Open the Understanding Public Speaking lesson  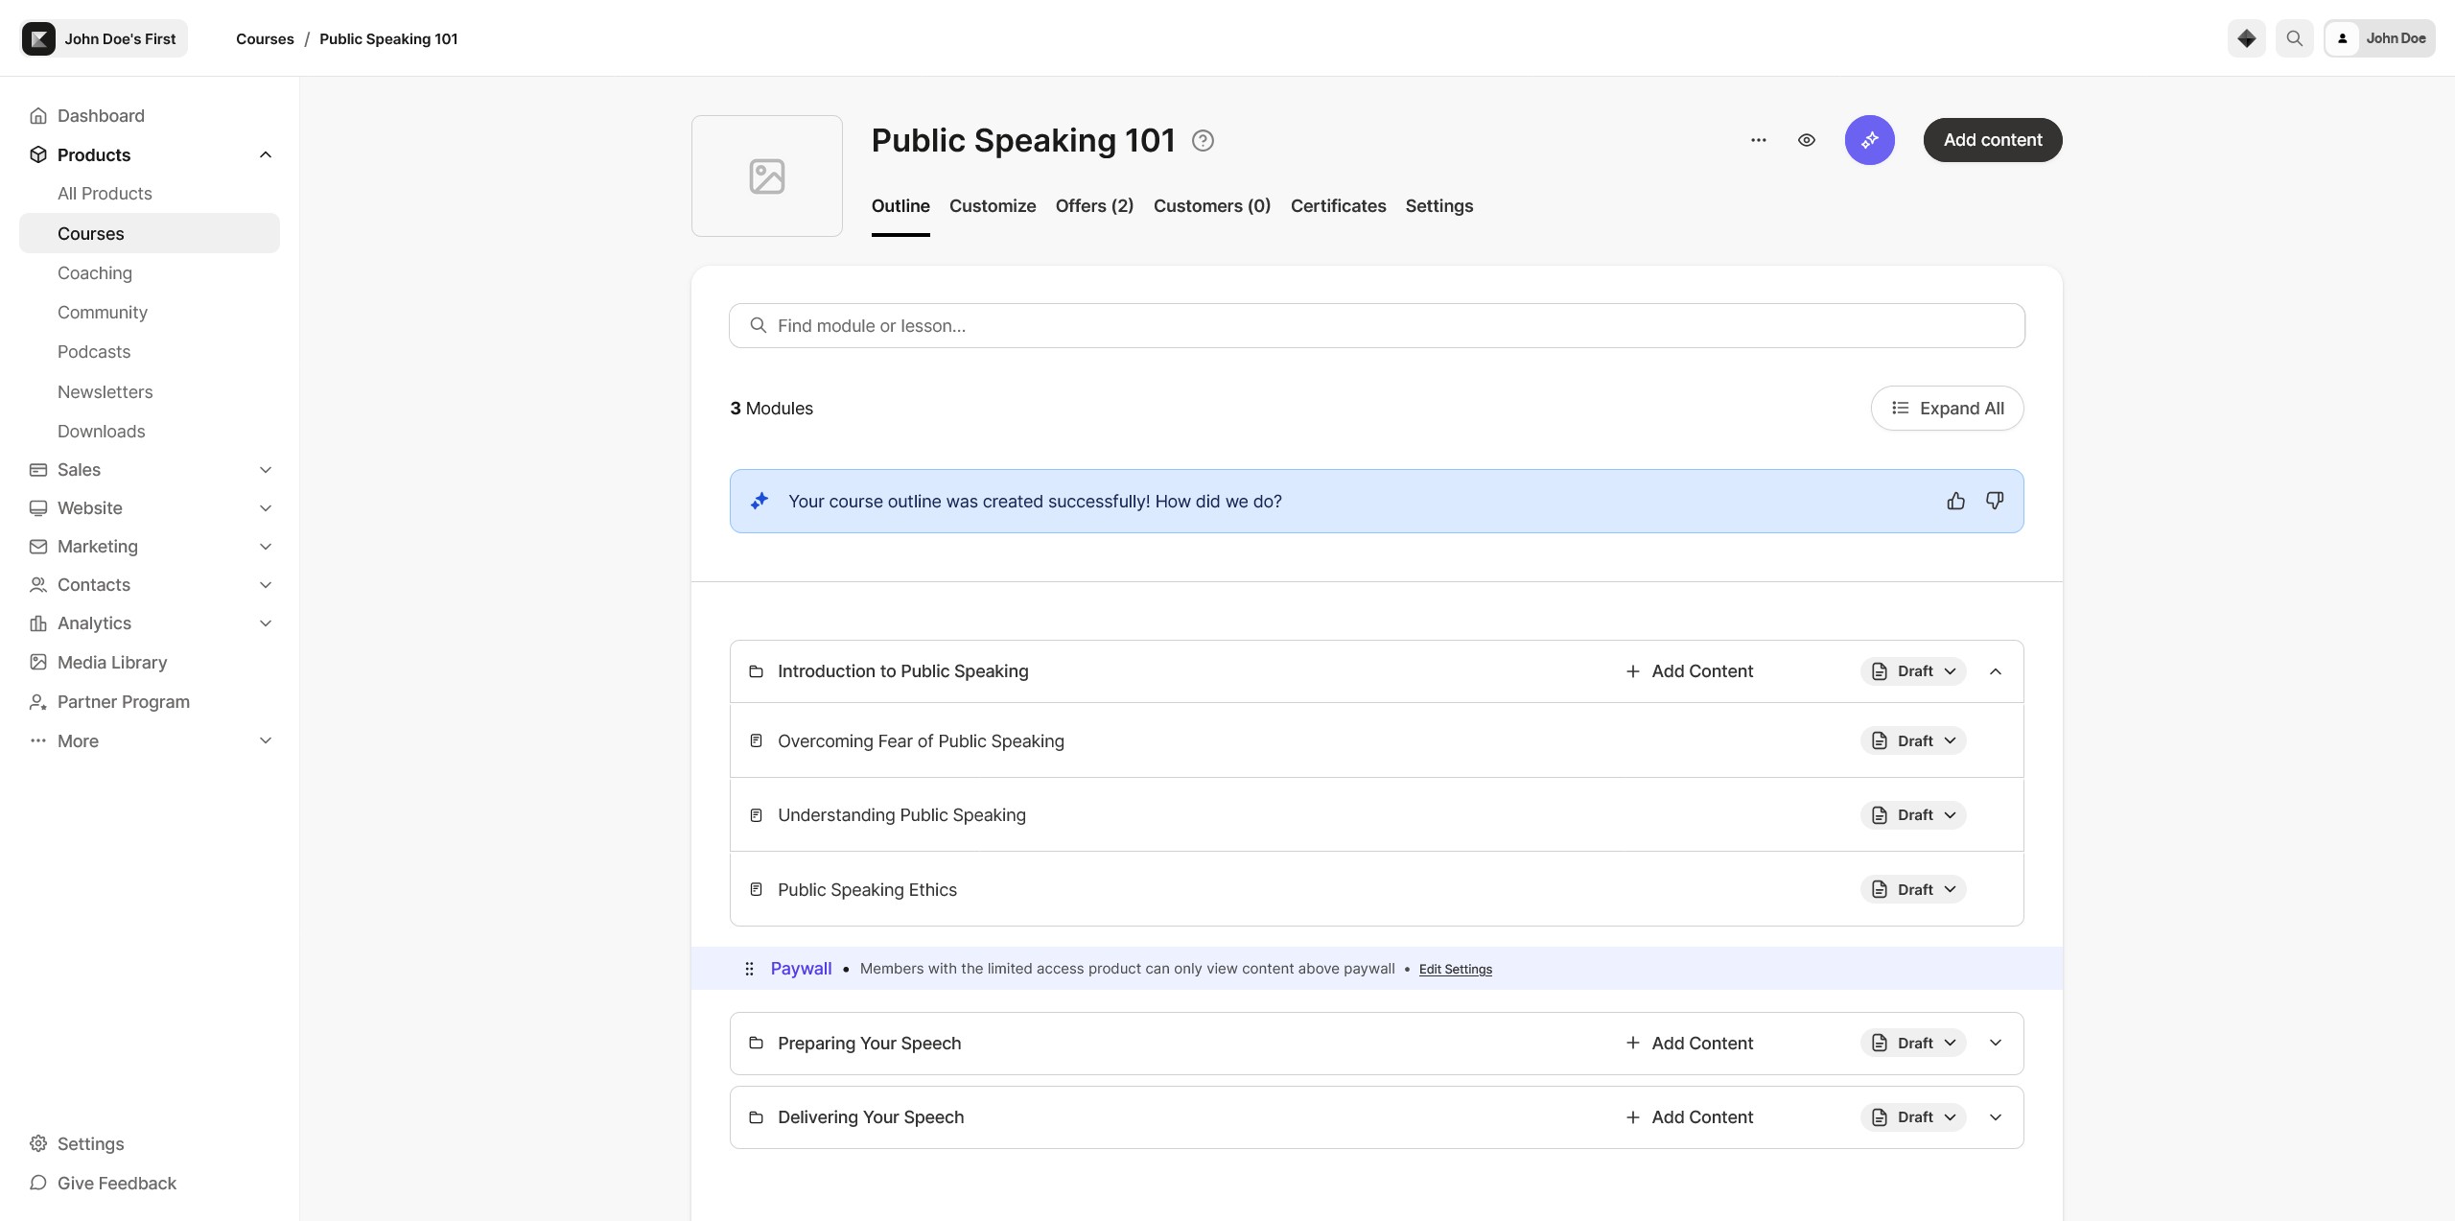tap(901, 815)
